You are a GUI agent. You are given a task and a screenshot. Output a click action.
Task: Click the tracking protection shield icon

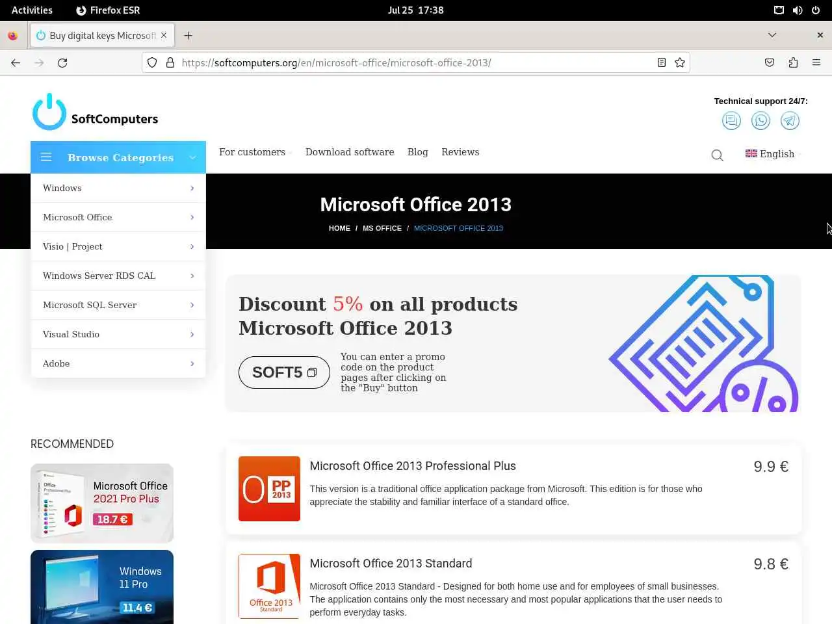[x=152, y=62]
